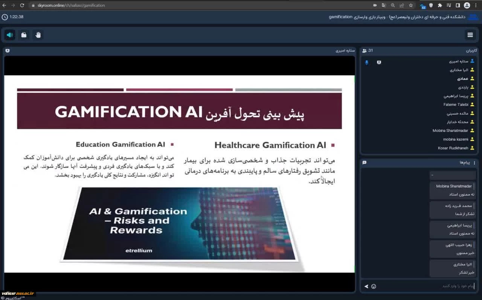
Task: Click زهرا حبیب اللهی's chat message
Action: [x=453, y=249]
